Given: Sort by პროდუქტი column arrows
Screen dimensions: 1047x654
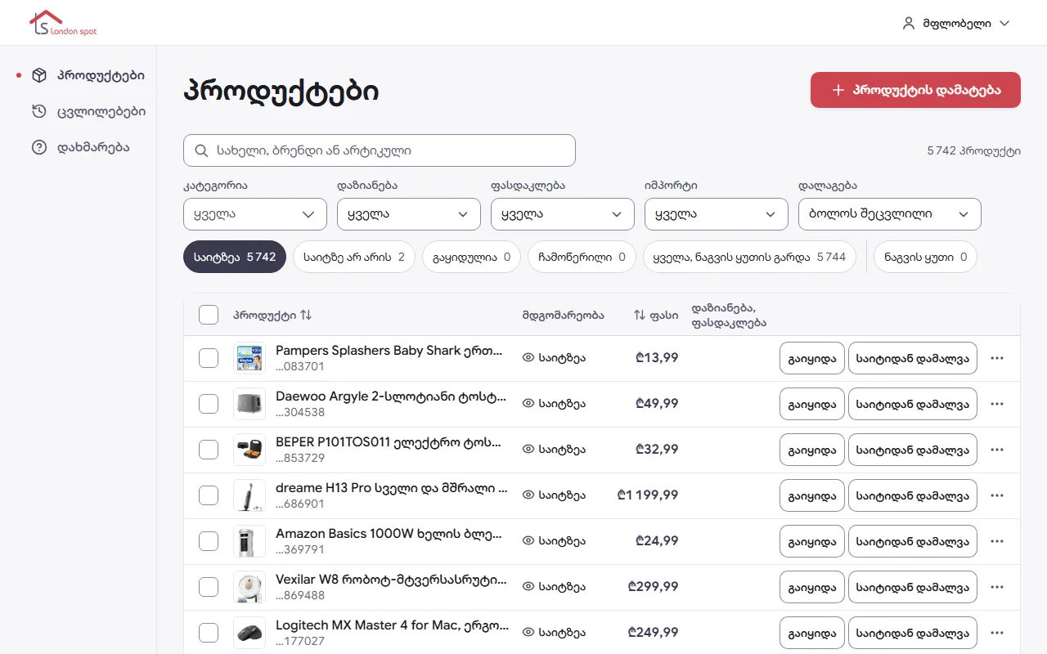Looking at the screenshot, I should [x=306, y=315].
